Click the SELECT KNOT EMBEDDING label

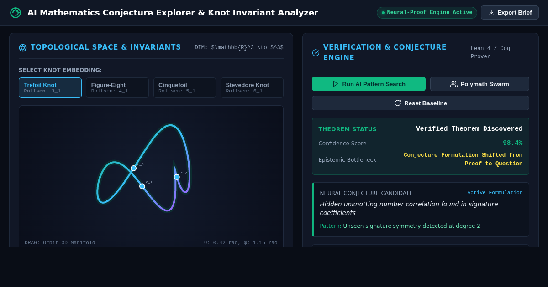(60, 70)
